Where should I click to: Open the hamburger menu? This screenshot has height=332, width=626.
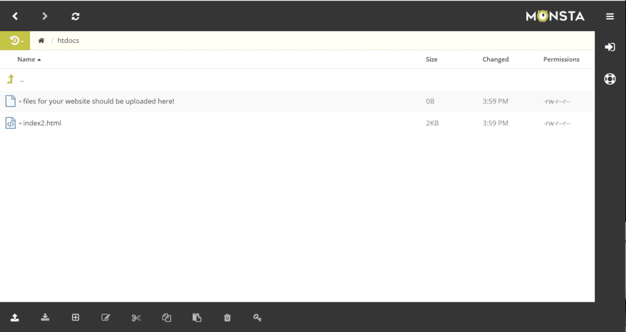coord(609,17)
